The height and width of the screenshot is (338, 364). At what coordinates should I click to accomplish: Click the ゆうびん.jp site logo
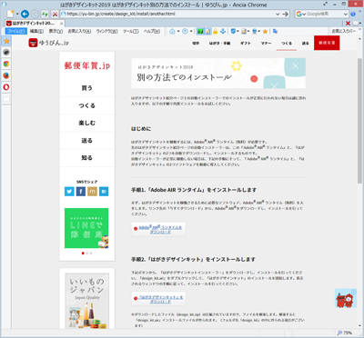(49, 43)
